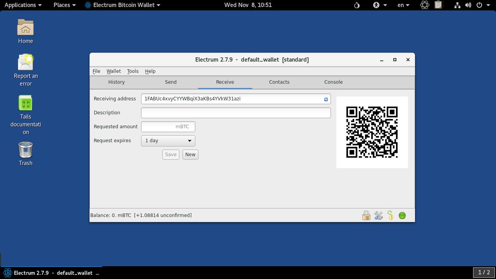This screenshot has height=279, width=496.
Task: Open the Tools menu
Action: [x=133, y=71]
